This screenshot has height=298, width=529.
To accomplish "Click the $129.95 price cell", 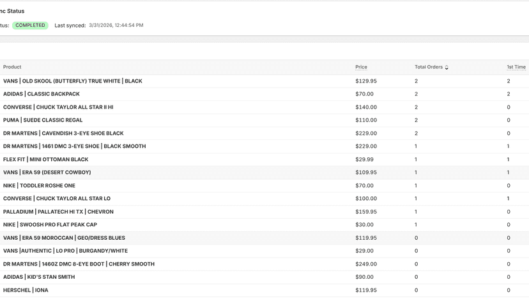I will pos(366,81).
